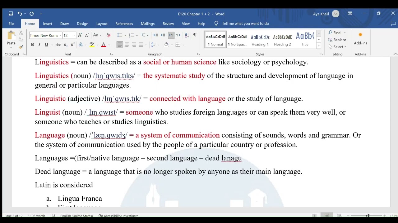
Task: Open the Paste options dropdown arrow
Action: pos(11,47)
